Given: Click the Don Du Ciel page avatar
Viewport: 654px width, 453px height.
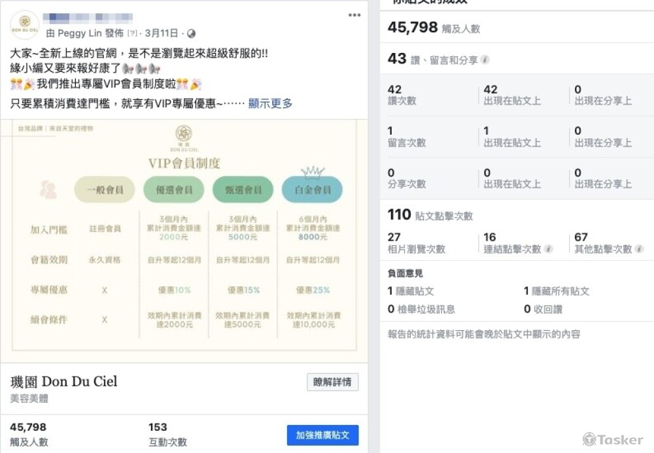Looking at the screenshot, I should (x=25, y=25).
